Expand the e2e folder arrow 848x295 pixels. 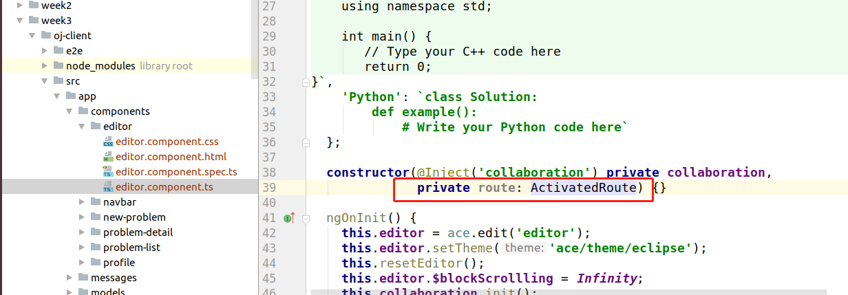pos(44,50)
